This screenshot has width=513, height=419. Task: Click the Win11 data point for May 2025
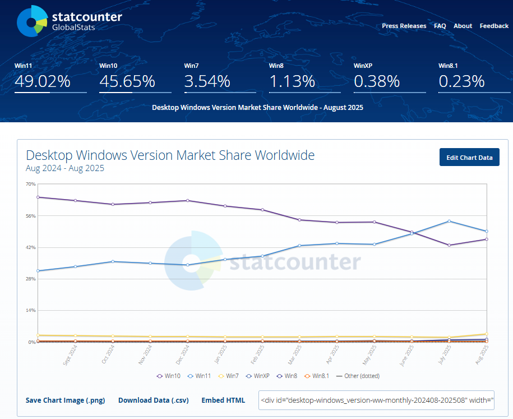click(x=375, y=244)
